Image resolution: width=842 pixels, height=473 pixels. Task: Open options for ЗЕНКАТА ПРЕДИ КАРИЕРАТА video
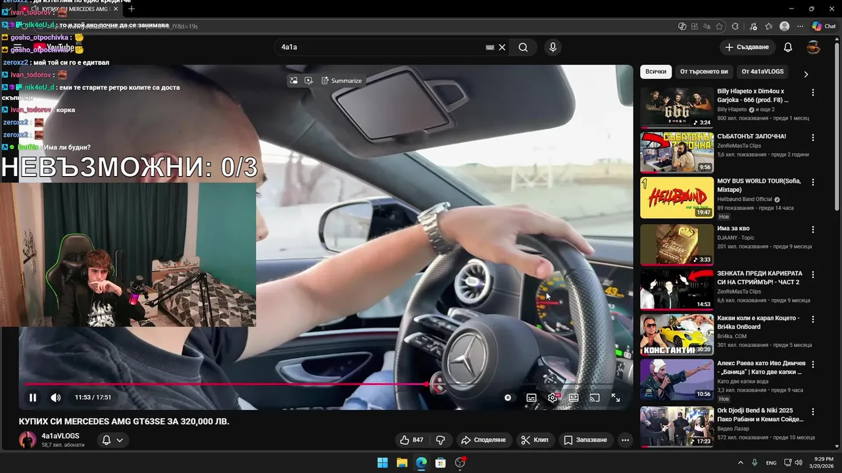point(813,275)
